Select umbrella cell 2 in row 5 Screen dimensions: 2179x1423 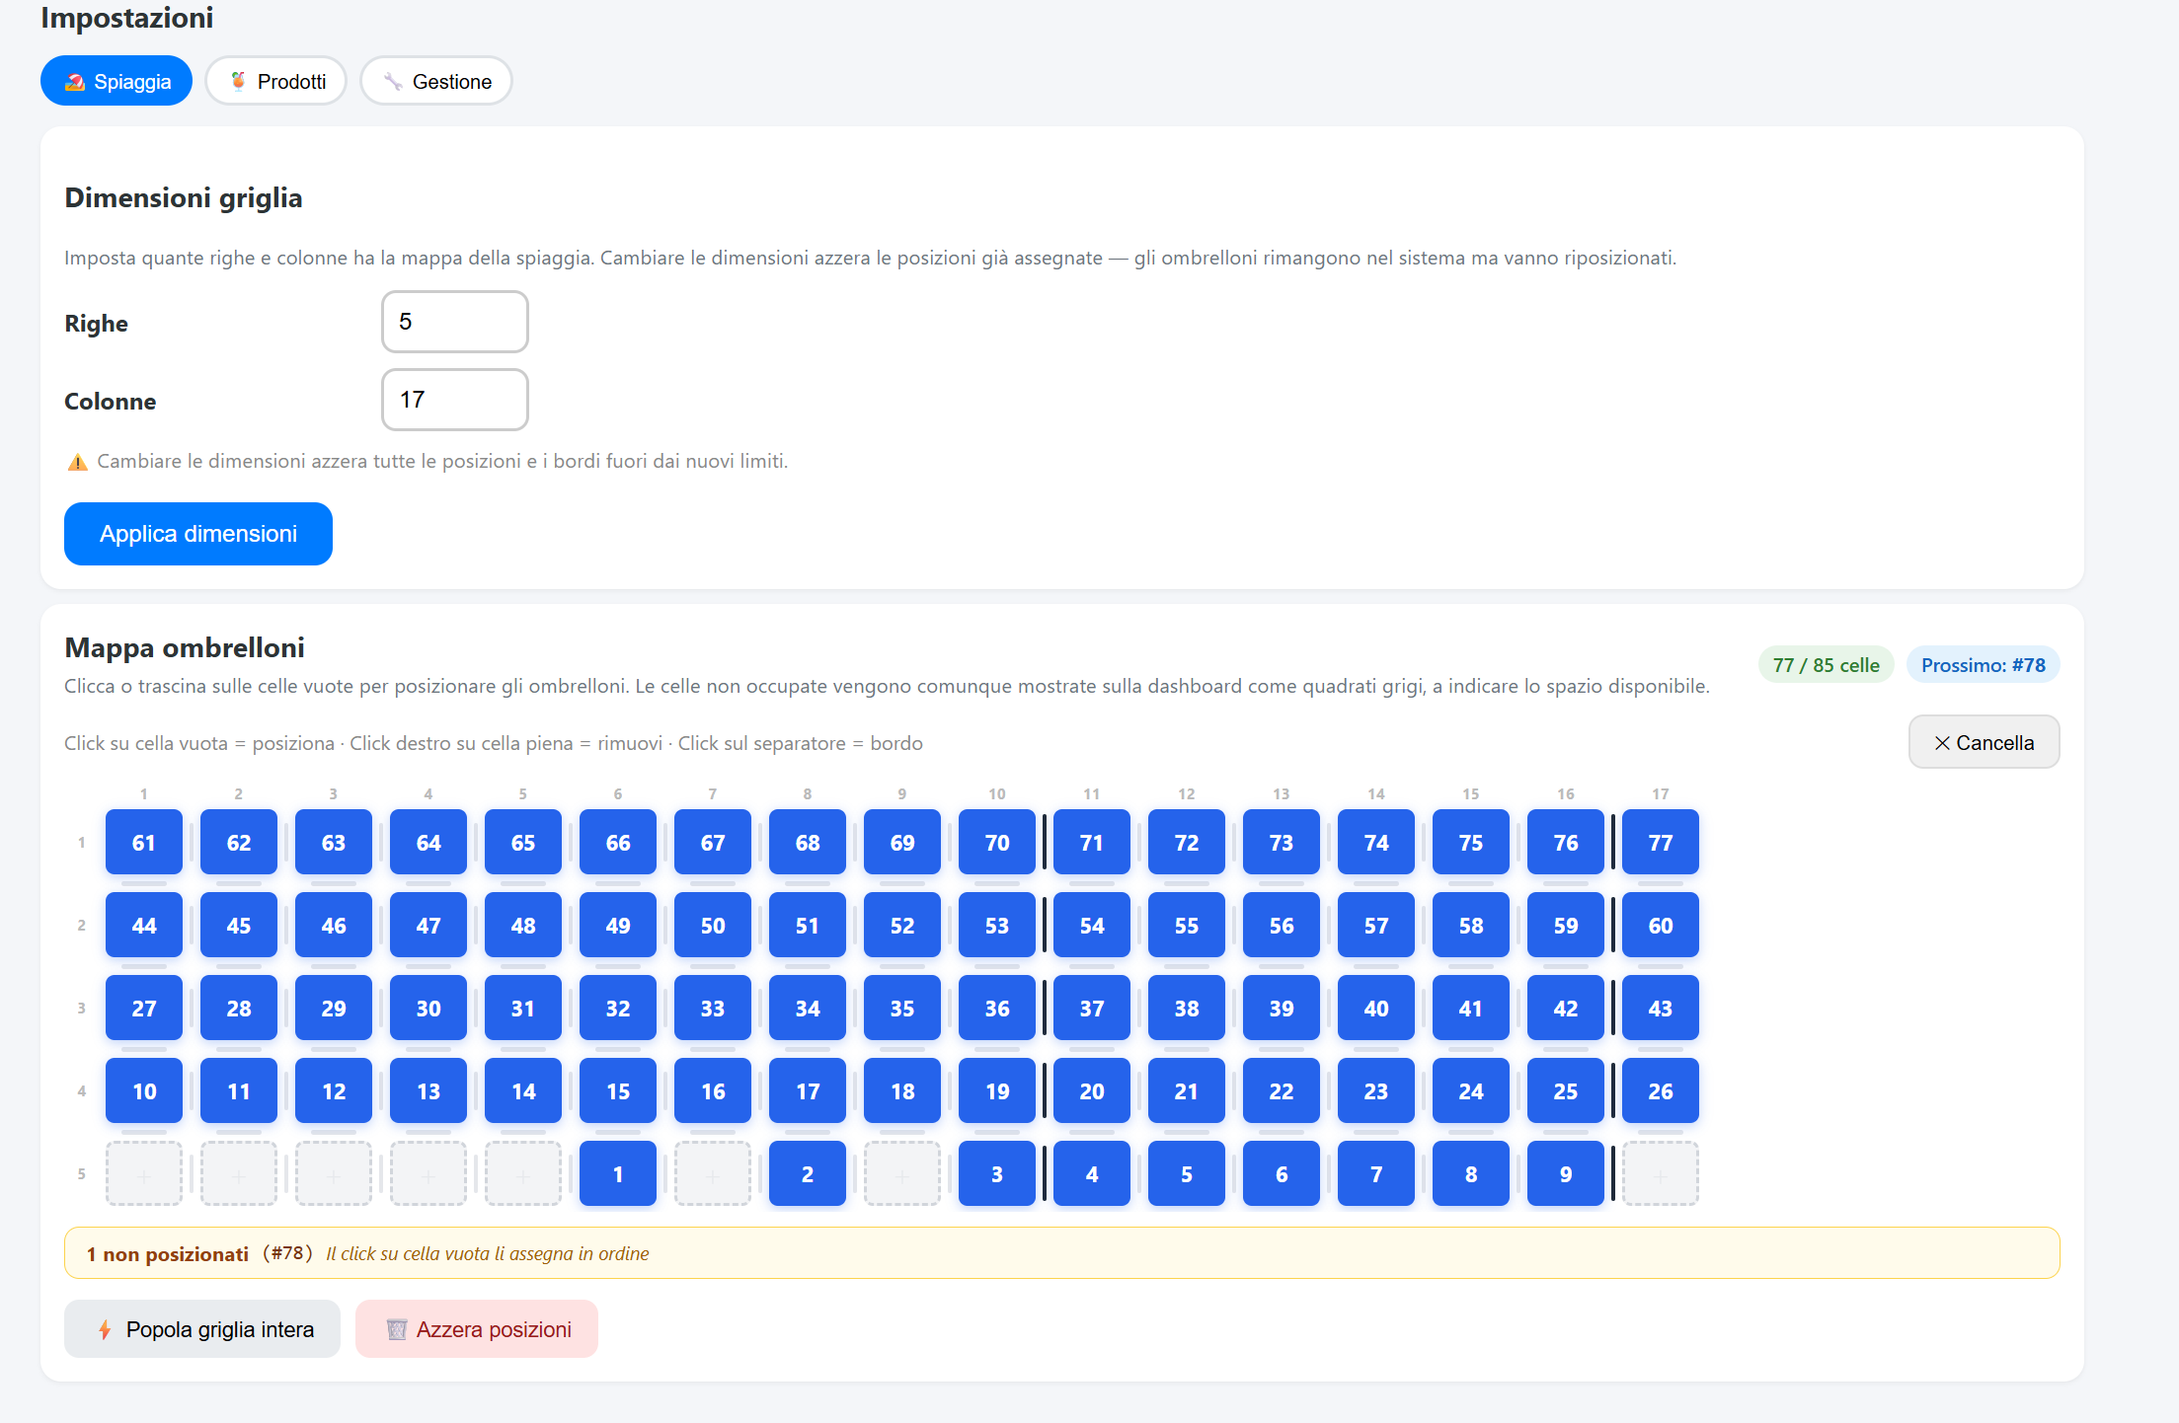click(x=808, y=1174)
